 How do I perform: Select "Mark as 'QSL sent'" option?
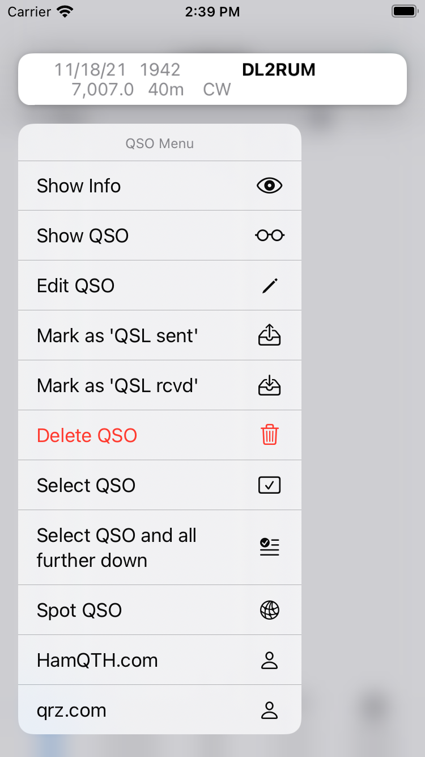pyautogui.click(x=117, y=335)
